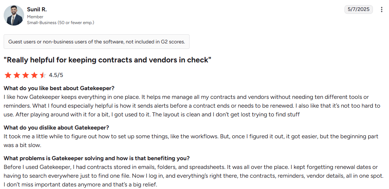Click the second rating star

tap(16, 75)
